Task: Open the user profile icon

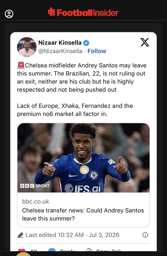Action: [9, 14]
